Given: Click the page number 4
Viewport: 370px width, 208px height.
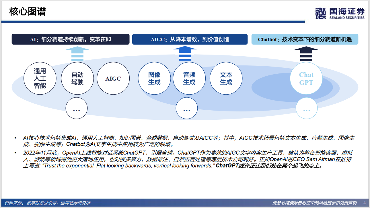Looking at the screenshot, I should pyautogui.click(x=364, y=203).
